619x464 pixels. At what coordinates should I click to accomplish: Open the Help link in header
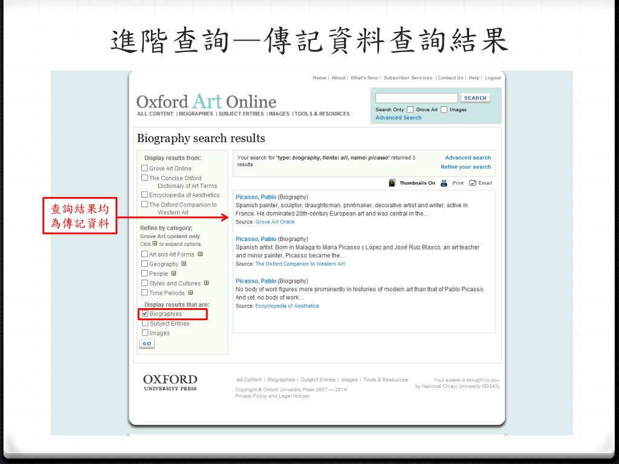click(x=474, y=78)
